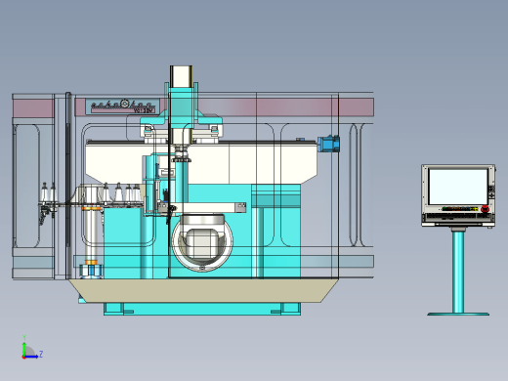Select the cream vertical column on top
Image resolution: width=508 pixels, height=381 pixels.
181,76
